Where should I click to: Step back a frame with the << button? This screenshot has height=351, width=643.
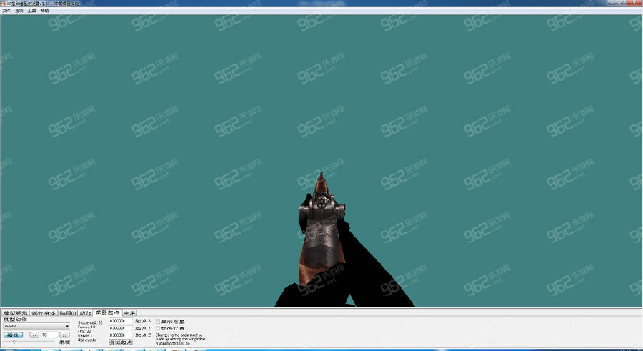tap(34, 335)
